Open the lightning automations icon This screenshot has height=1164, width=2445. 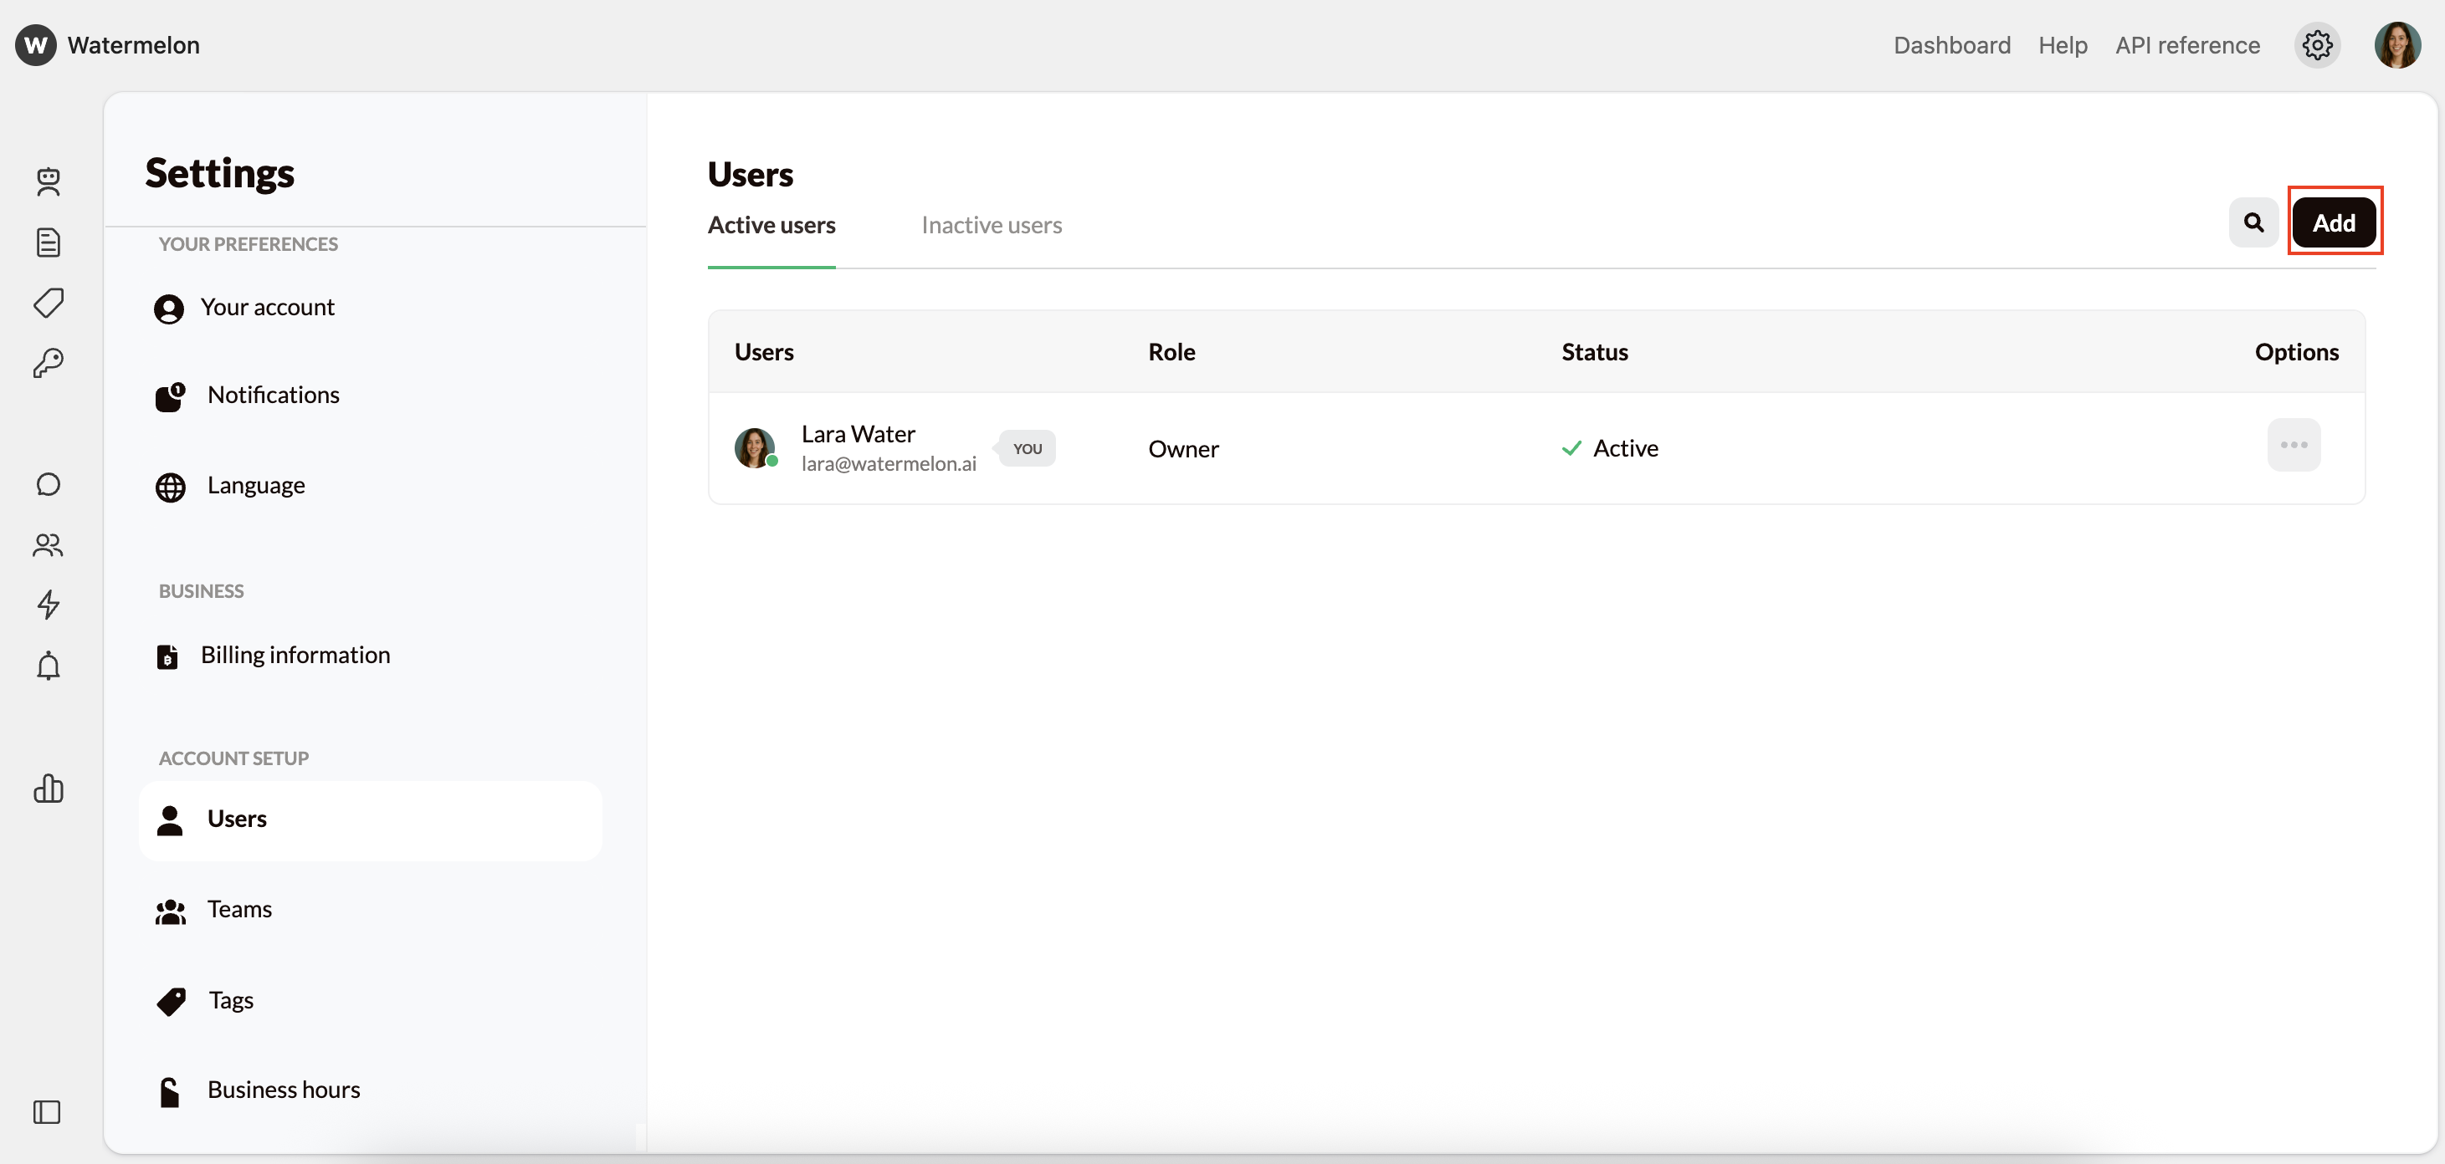click(49, 605)
